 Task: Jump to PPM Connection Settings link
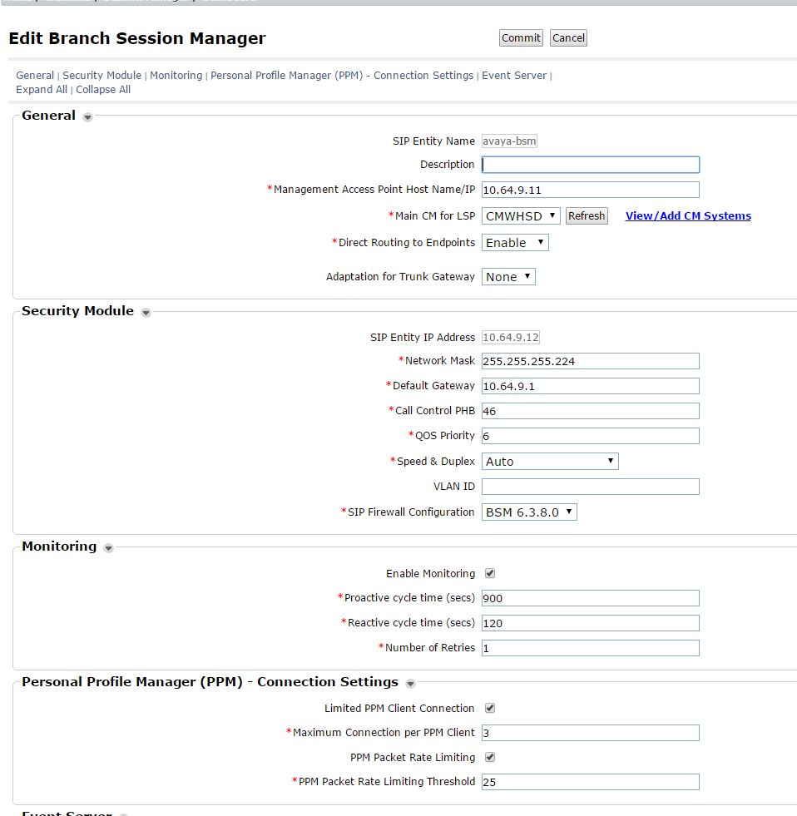point(342,76)
